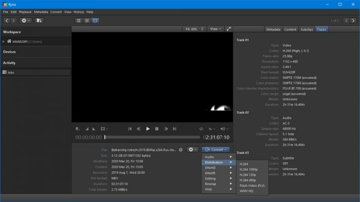The image size is (360, 202).
Task: Open the subclip frame export dropdown
Action: coord(104,129)
